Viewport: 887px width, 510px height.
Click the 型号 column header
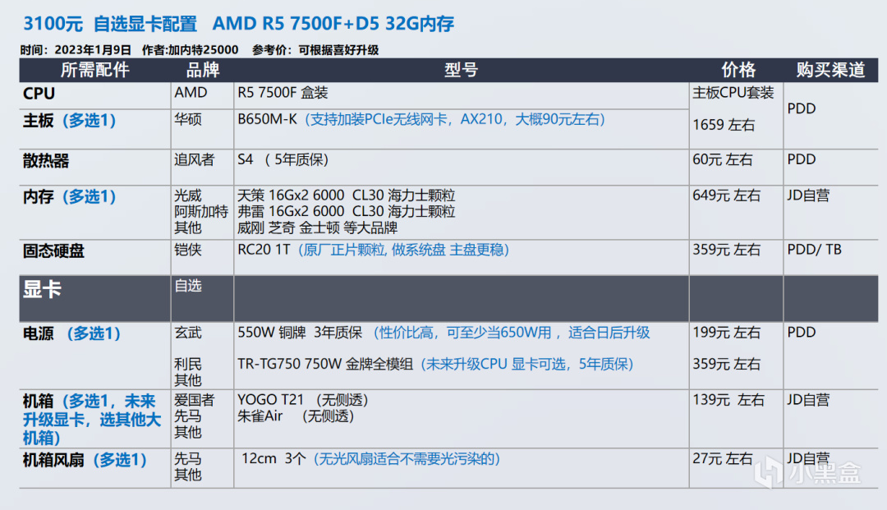pyautogui.click(x=461, y=70)
